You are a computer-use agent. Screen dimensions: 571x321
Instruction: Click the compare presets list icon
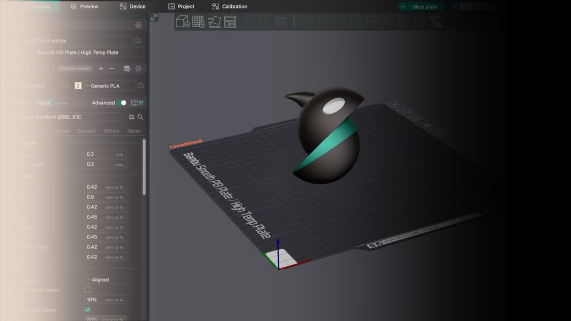click(134, 103)
